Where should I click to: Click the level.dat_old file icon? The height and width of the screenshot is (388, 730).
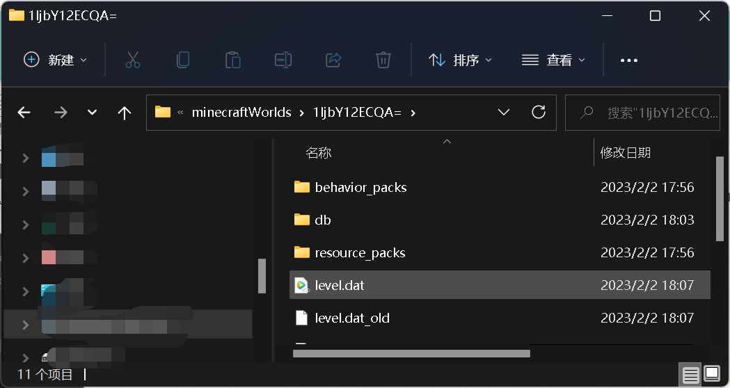[302, 318]
